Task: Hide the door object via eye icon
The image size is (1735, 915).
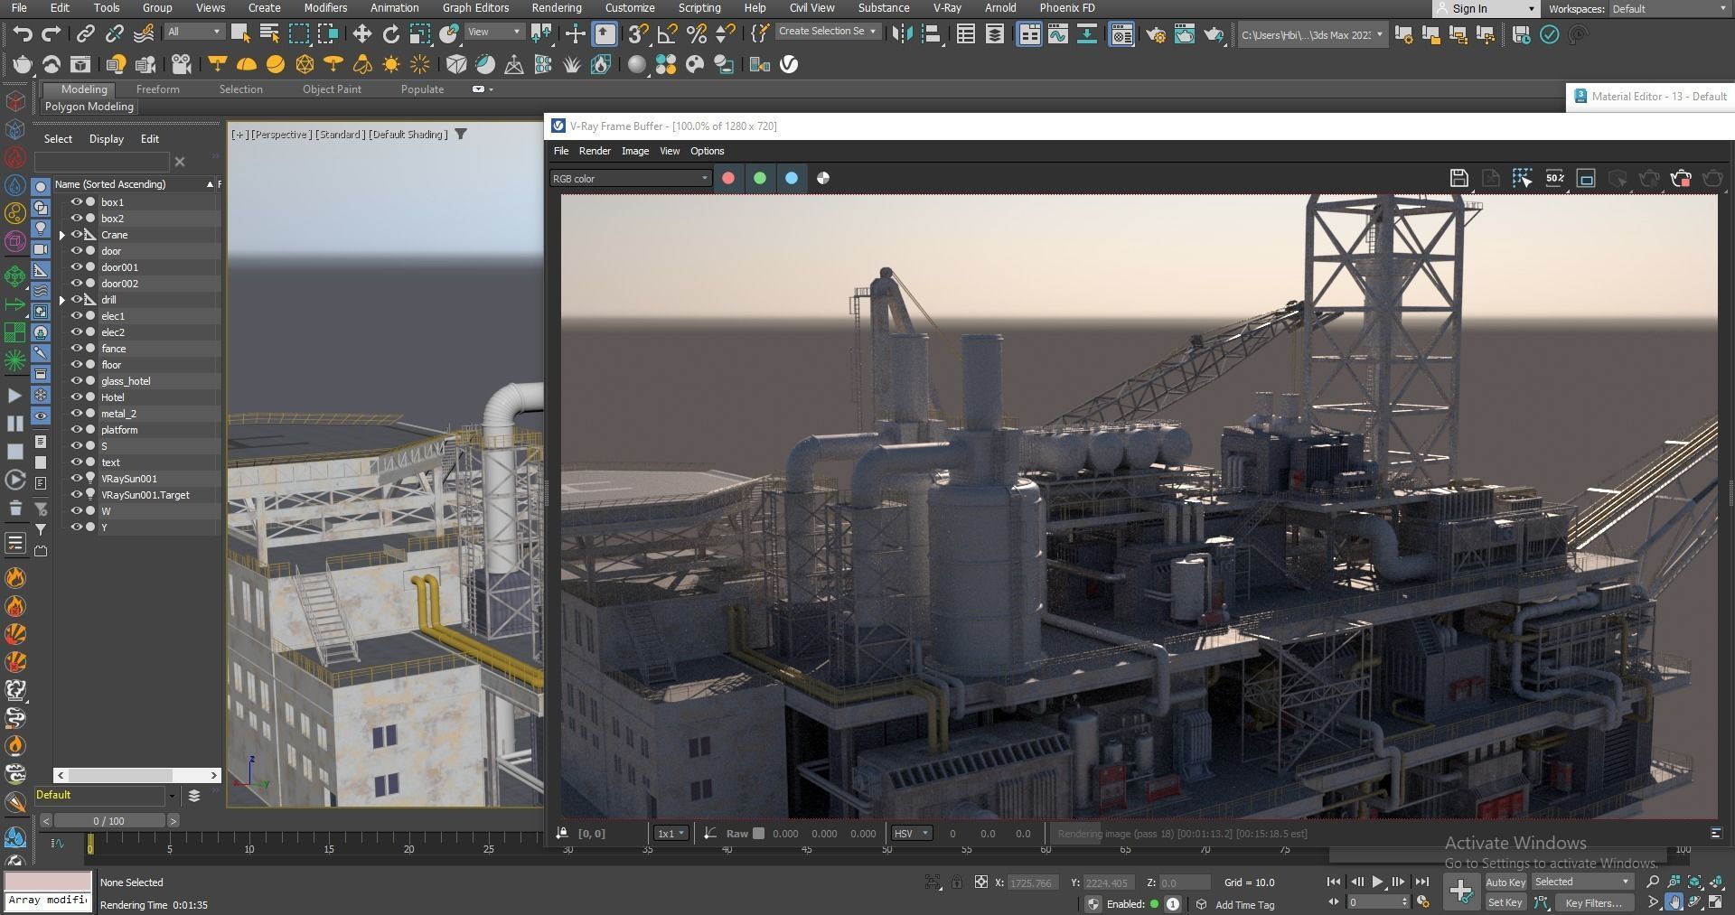Action: [77, 251]
